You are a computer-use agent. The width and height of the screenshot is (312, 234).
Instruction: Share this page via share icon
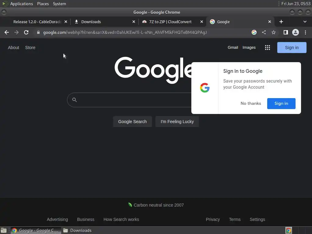[264, 32]
